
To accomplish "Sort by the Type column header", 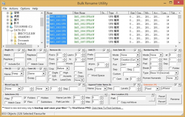I will (x=118, y=13).
